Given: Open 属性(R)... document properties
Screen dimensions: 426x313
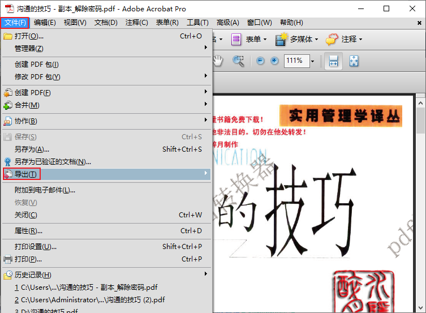Looking at the screenshot, I should pyautogui.click(x=106, y=231).
